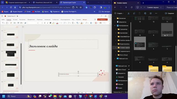Select screenshot file 7 in Explorer
Screen dimensions: 177x99
point(140,43)
